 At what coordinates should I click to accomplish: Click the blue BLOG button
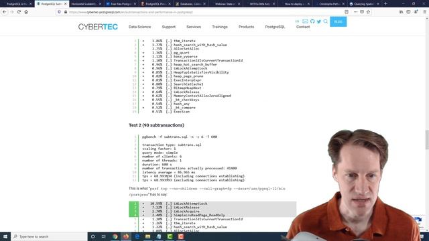tap(338, 21)
